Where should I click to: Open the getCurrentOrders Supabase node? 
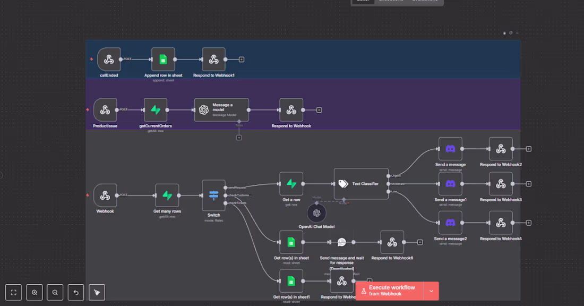pos(156,110)
